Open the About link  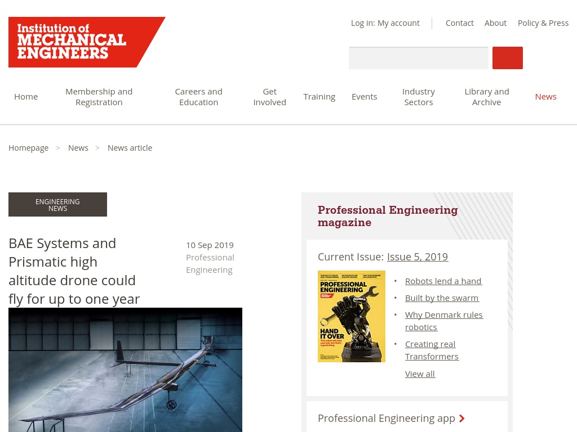pyautogui.click(x=495, y=23)
